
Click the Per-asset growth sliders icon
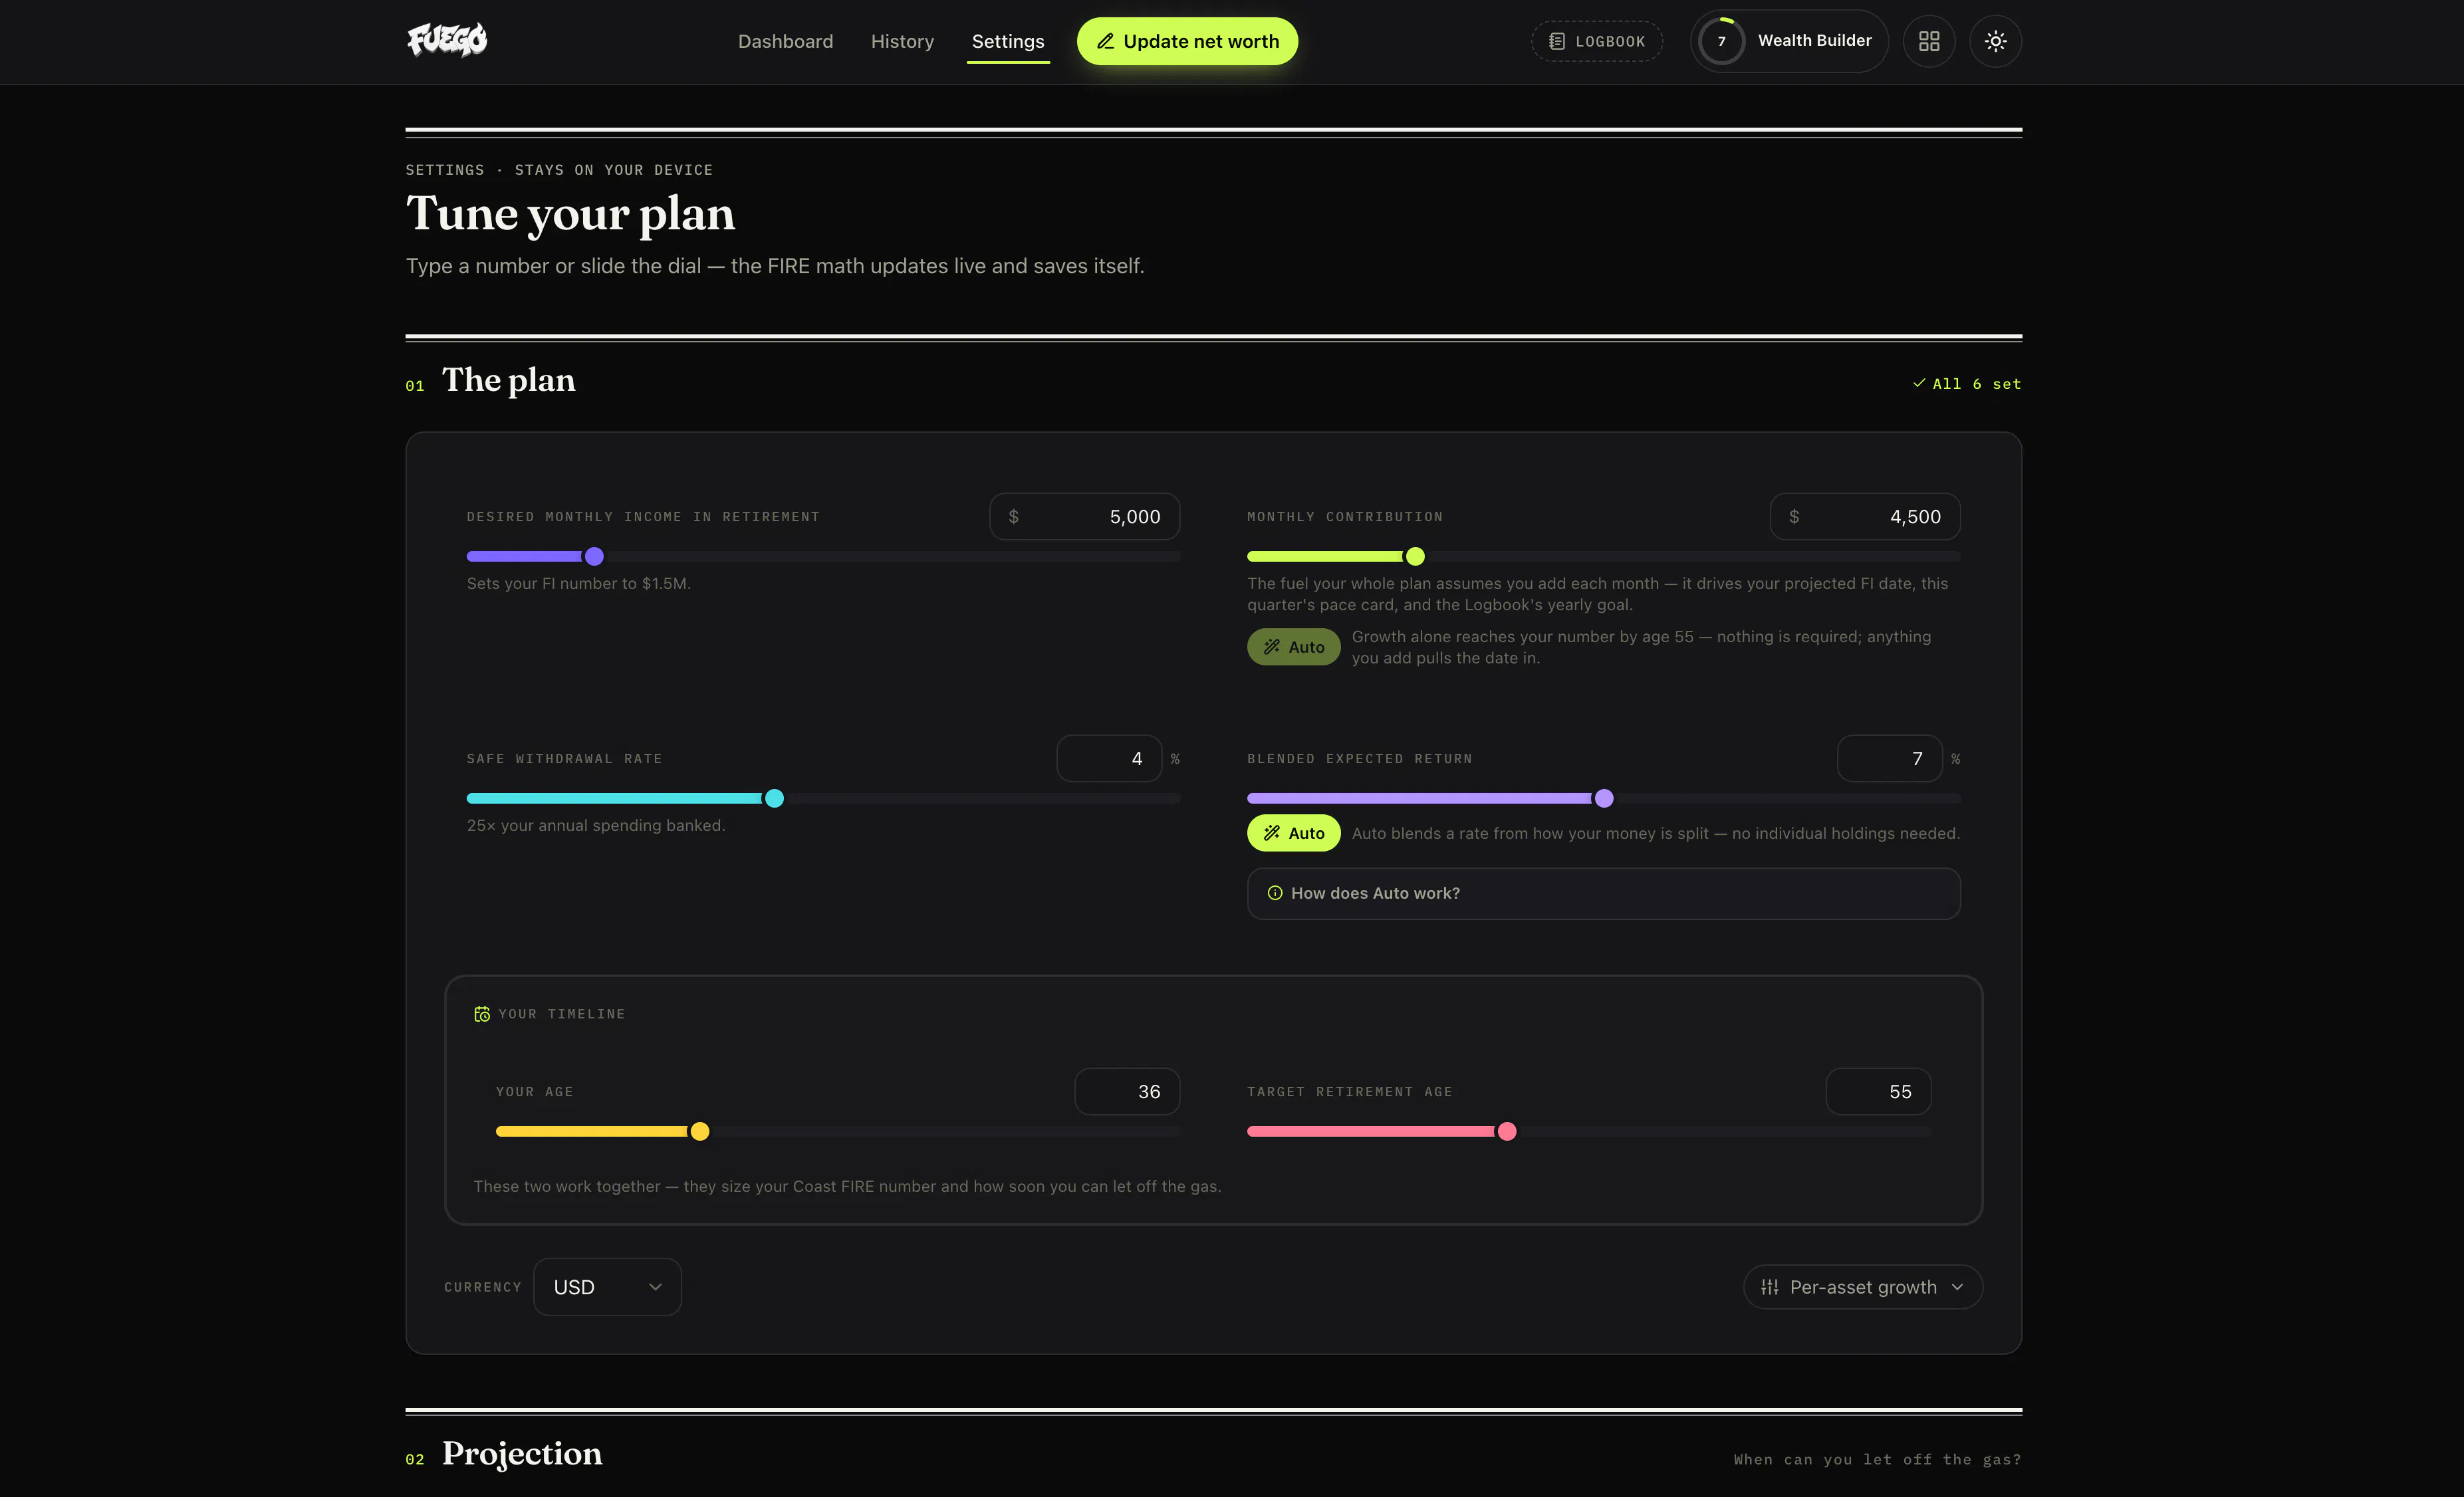(1769, 1287)
